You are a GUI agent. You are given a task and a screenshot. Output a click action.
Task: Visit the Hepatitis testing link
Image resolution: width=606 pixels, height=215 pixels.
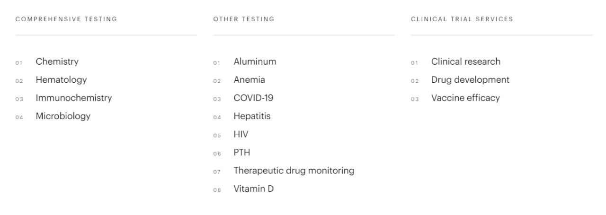[252, 116]
